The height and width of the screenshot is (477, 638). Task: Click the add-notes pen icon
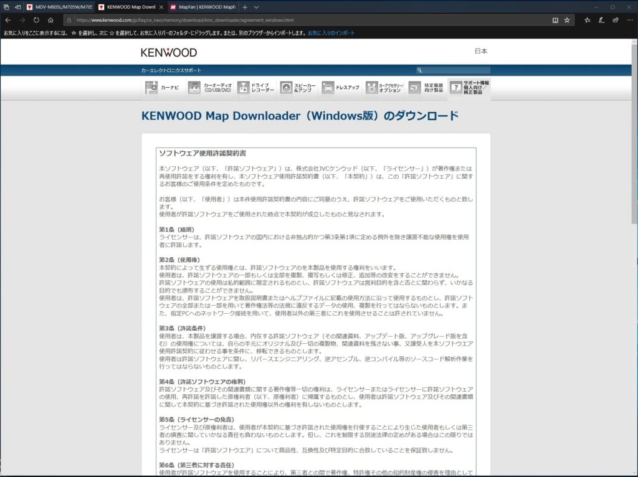(601, 20)
